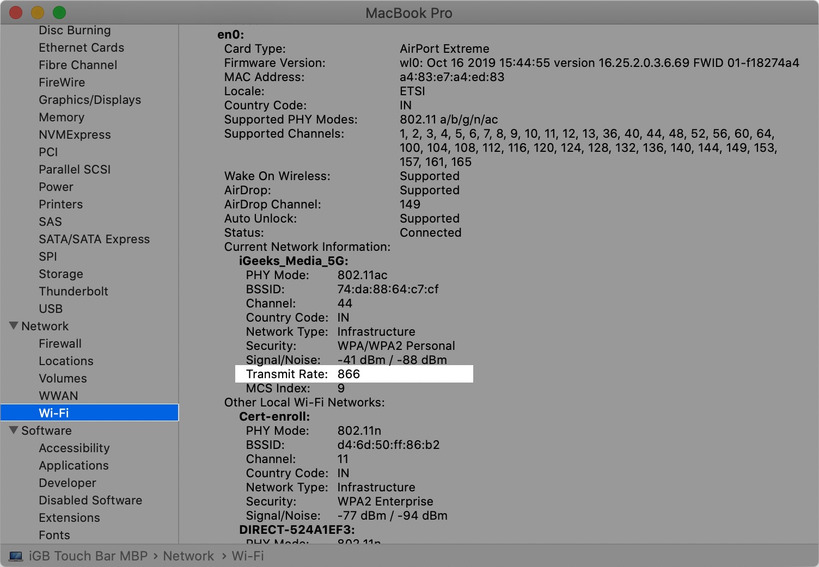Open the USB devices report

click(50, 309)
